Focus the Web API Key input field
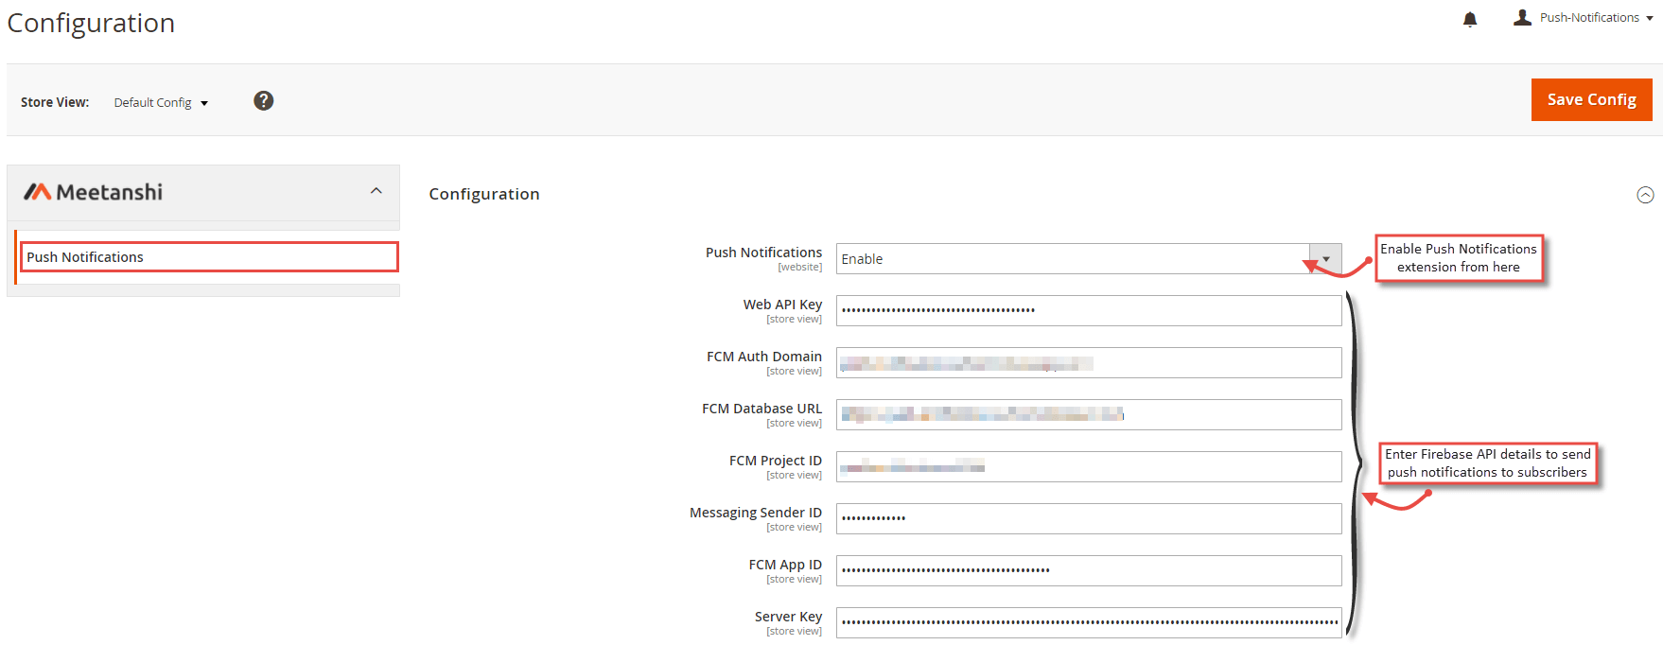 1088,310
